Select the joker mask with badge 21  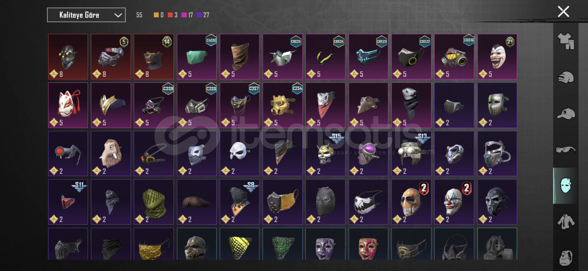point(497,57)
